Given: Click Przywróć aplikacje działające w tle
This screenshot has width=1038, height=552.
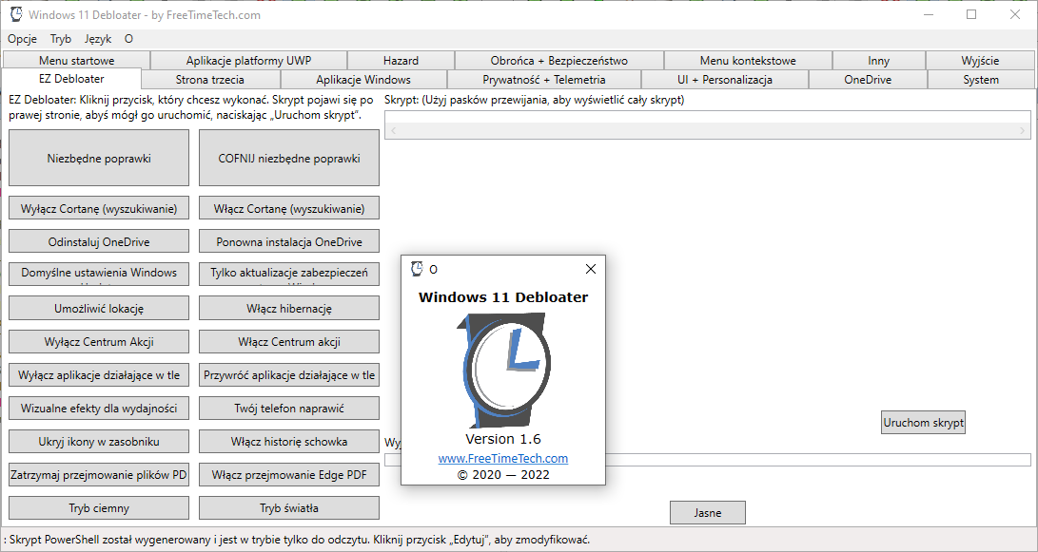Looking at the screenshot, I should [289, 375].
